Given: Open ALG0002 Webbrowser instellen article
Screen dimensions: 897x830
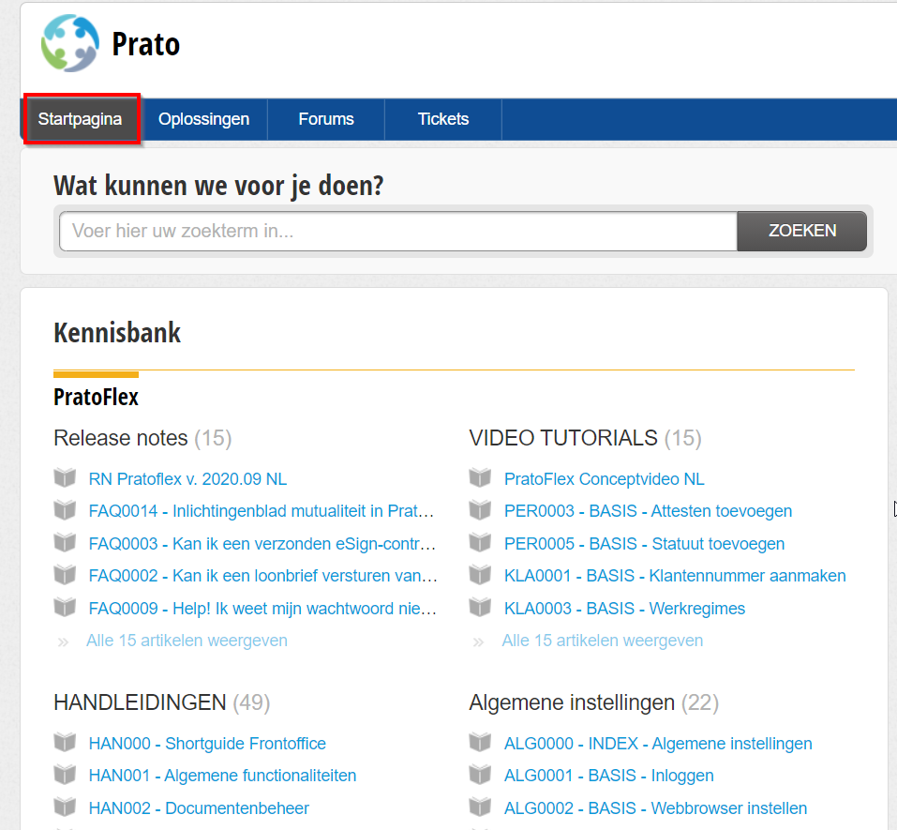Looking at the screenshot, I should click(x=655, y=808).
